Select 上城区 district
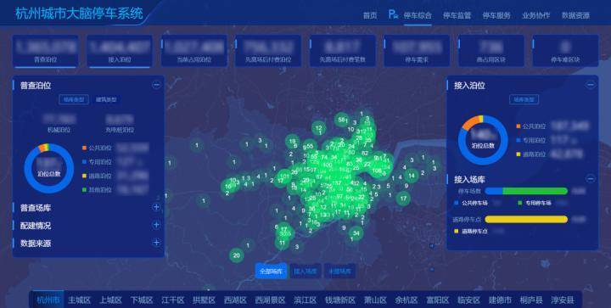This screenshot has width=611, height=308. pyautogui.click(x=110, y=300)
